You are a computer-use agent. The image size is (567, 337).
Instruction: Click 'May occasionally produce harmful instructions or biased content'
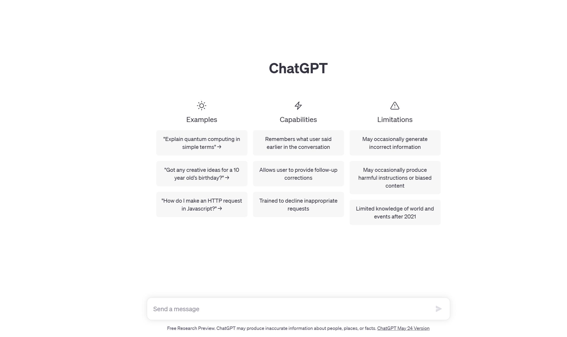click(395, 178)
